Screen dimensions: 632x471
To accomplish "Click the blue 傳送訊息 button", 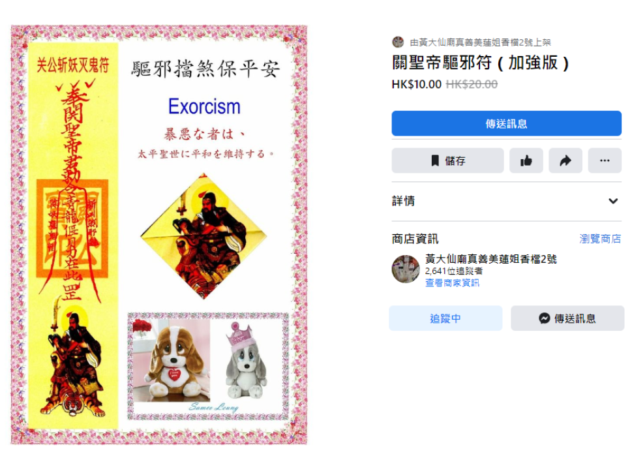I will pyautogui.click(x=506, y=123).
